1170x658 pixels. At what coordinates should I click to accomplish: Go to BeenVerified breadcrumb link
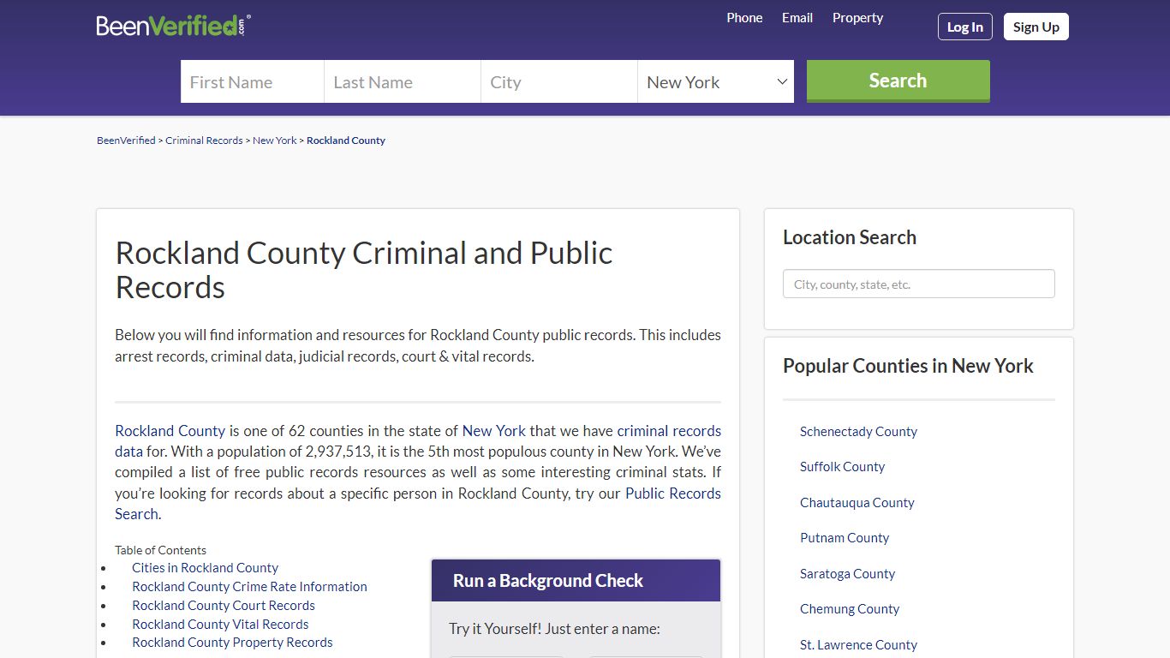[x=126, y=141]
